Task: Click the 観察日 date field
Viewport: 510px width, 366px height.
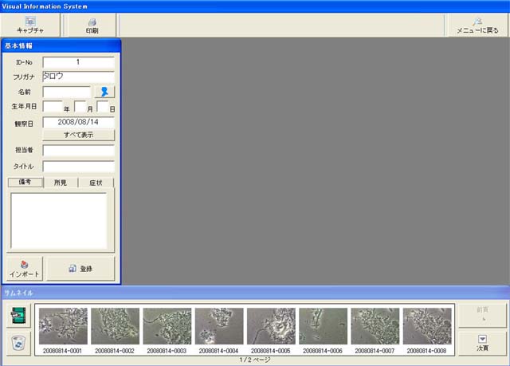Action: pyautogui.click(x=78, y=122)
